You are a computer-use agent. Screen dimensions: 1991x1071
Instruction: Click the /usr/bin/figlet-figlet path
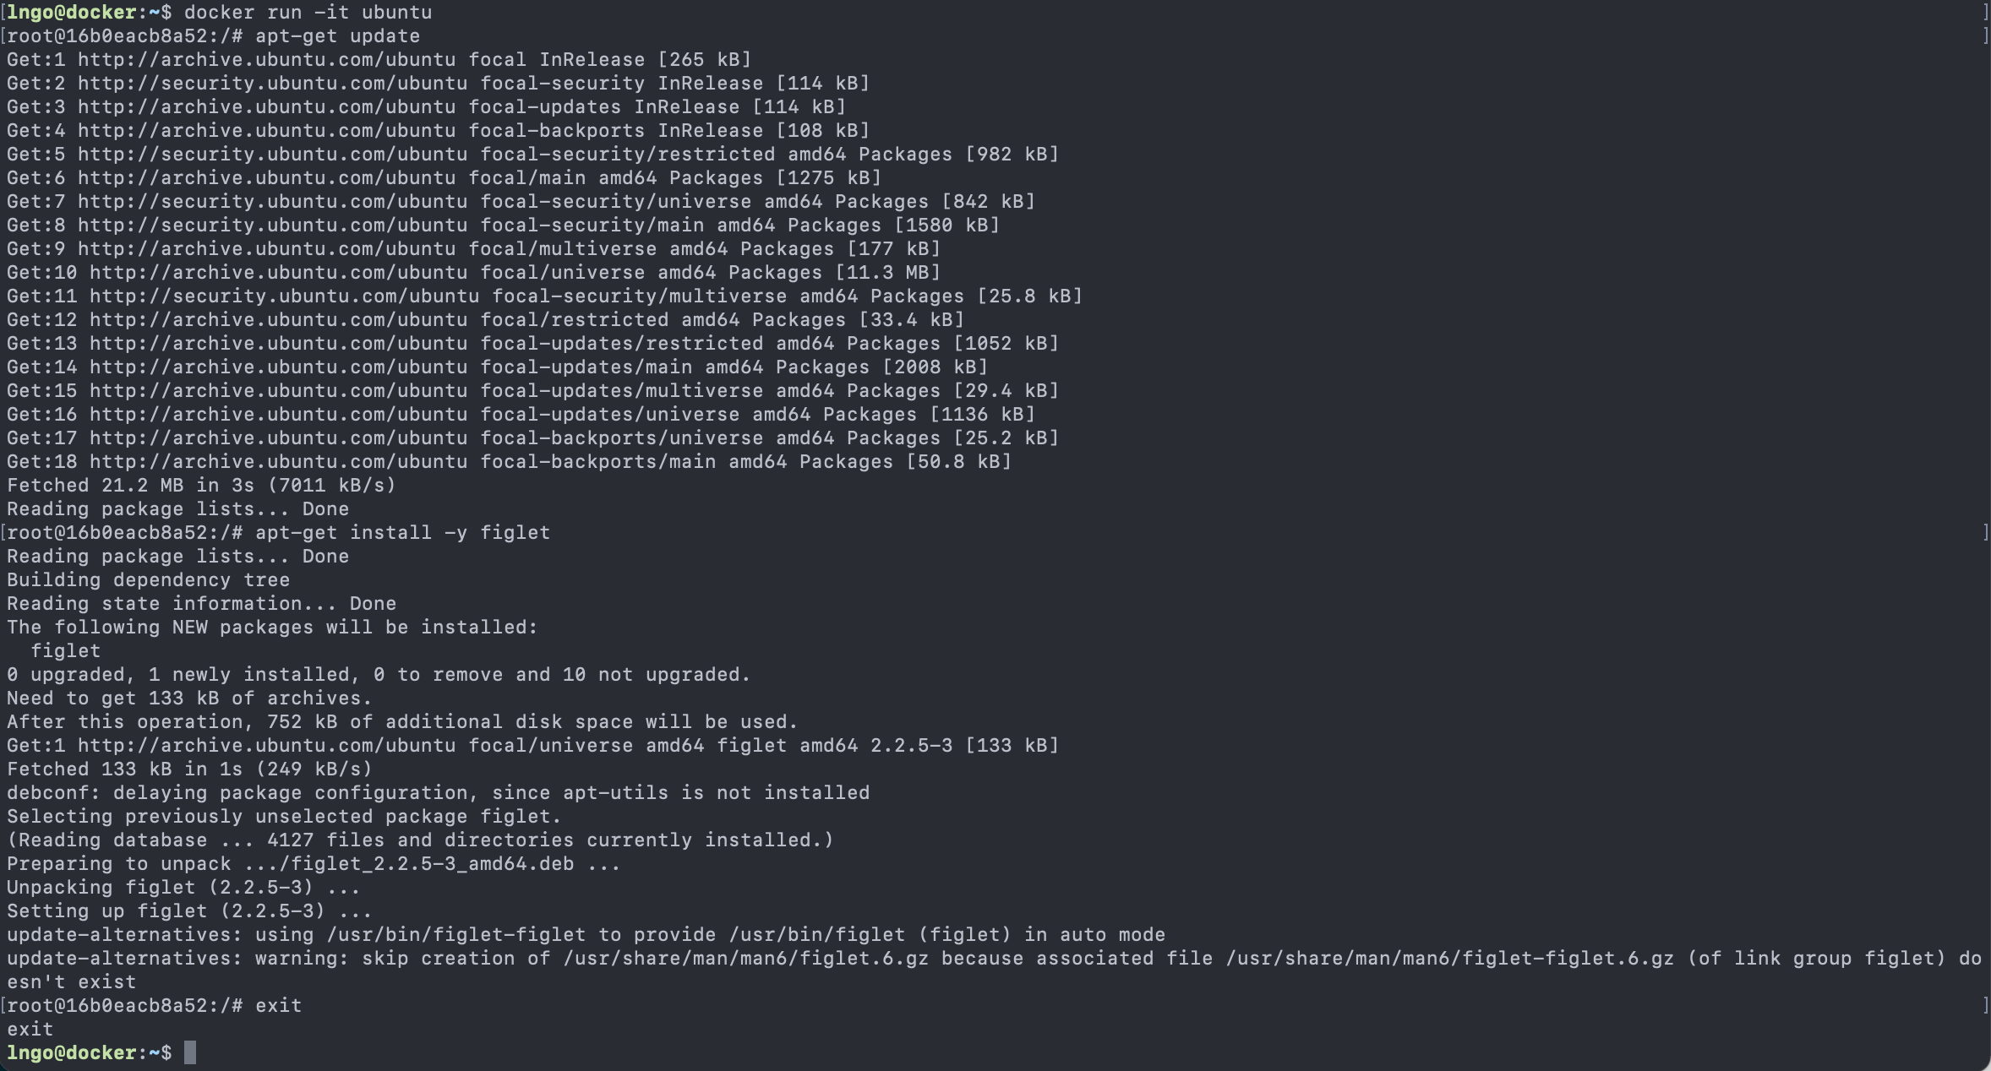[456, 935]
